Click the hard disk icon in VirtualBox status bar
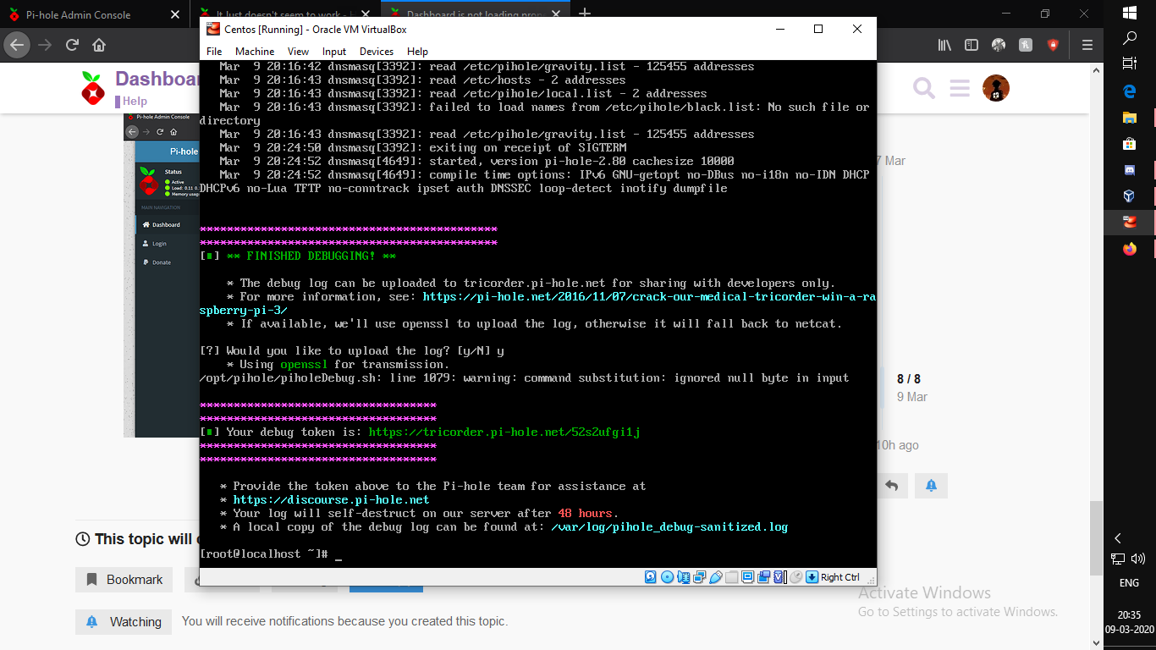 click(649, 576)
